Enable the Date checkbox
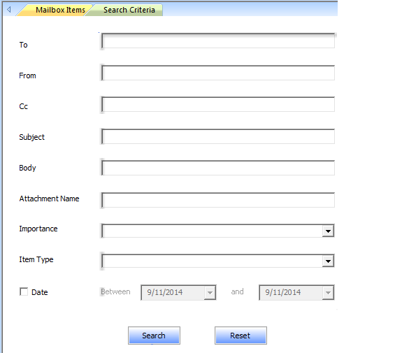 coord(24,291)
